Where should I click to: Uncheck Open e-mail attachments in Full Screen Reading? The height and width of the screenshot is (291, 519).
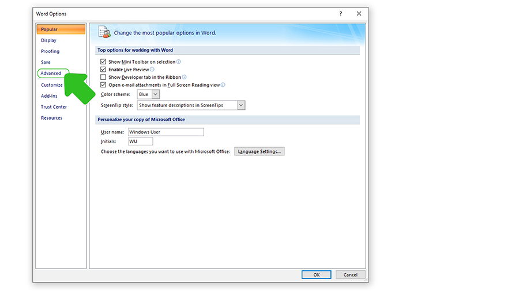tap(103, 85)
